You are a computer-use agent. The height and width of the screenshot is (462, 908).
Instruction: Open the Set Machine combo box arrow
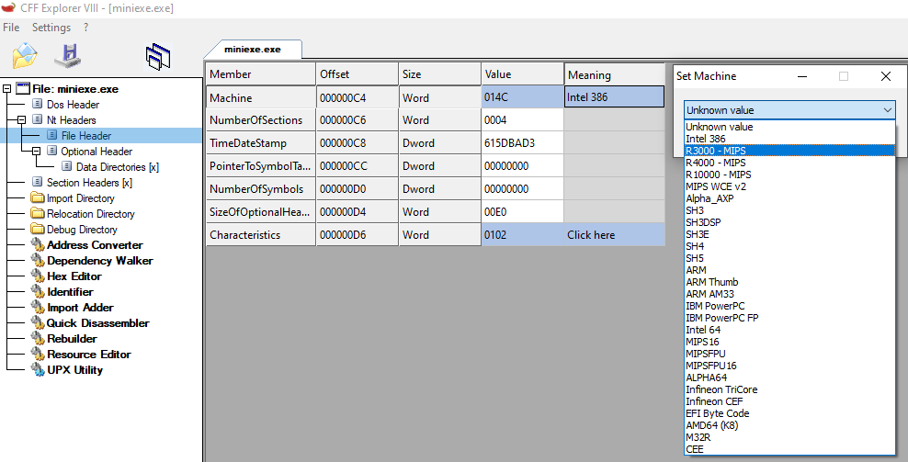[x=886, y=110]
